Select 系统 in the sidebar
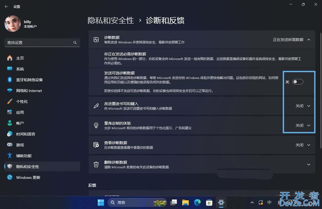This screenshot has width=322, height=209. tap(42, 69)
